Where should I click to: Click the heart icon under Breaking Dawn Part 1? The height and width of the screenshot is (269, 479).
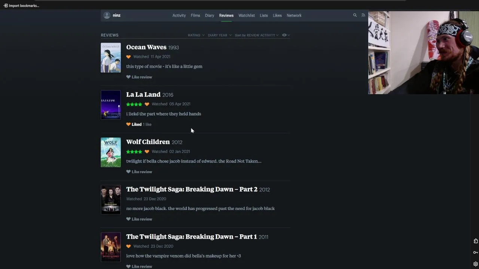(x=128, y=246)
